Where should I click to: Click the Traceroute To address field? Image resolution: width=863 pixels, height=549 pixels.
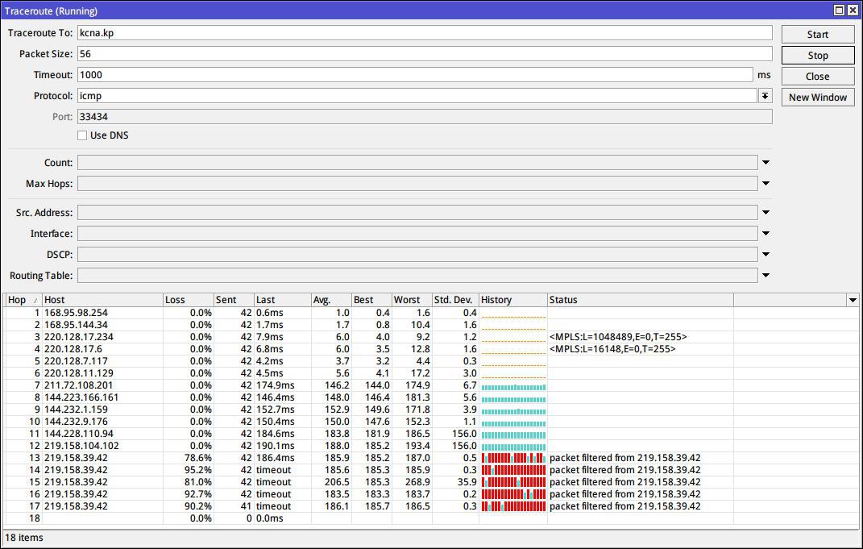coord(424,33)
